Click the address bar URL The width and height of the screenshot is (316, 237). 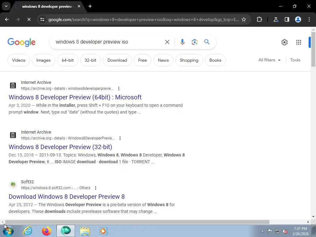click(143, 19)
